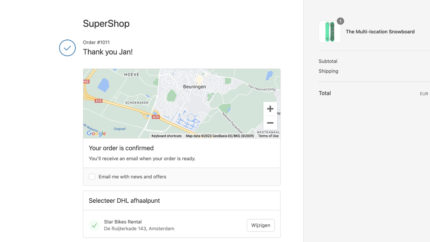
Task: Click Order #1011 text
Action: coord(96,42)
